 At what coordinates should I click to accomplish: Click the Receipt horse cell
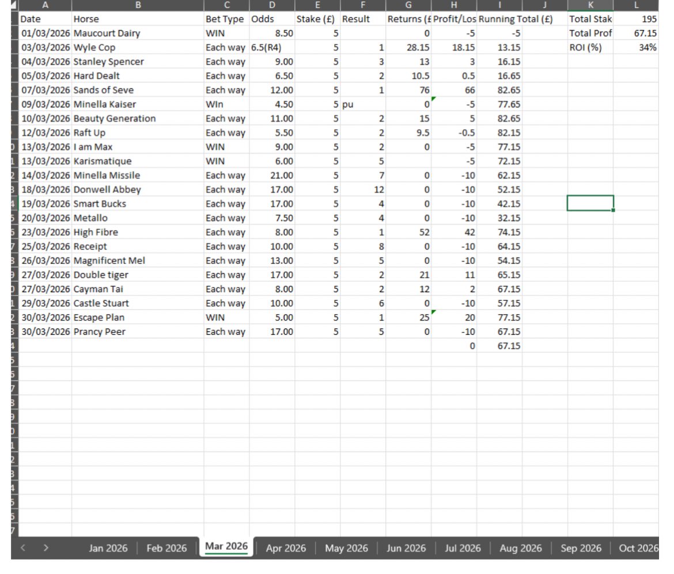coord(138,246)
